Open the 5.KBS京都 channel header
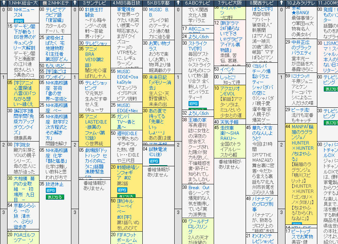338x244 pixels. pos(158,3)
